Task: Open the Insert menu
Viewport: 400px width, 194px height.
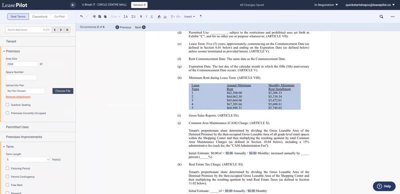Action: pyautogui.click(x=189, y=16)
